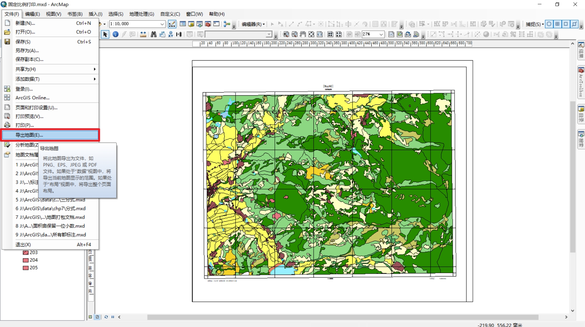Click the 204 legend color swatch

[26, 260]
